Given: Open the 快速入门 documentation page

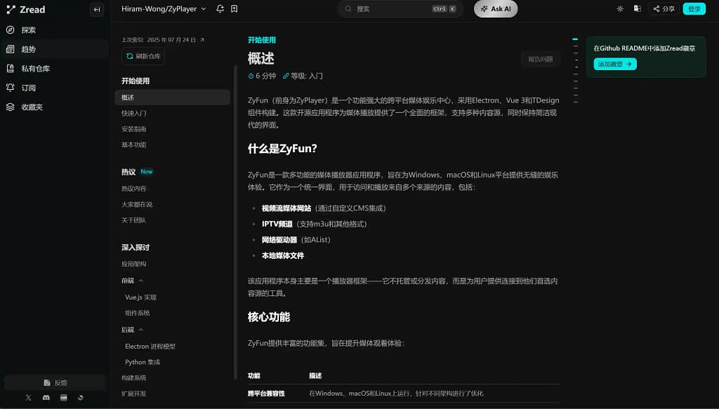Looking at the screenshot, I should point(134,113).
